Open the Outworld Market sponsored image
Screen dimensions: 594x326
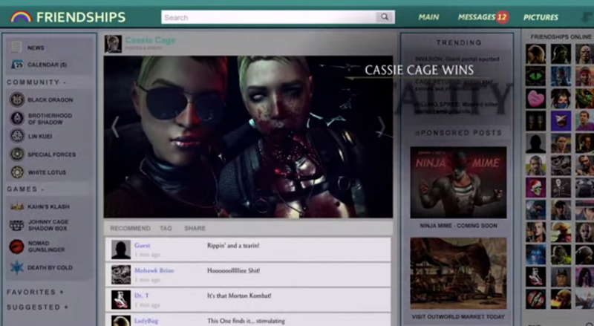(x=458, y=273)
